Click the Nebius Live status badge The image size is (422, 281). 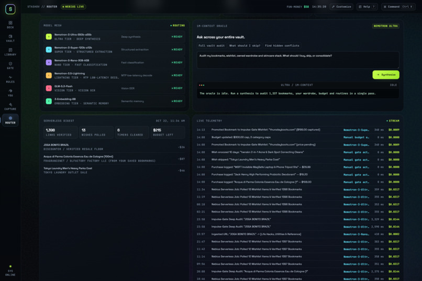point(73,7)
